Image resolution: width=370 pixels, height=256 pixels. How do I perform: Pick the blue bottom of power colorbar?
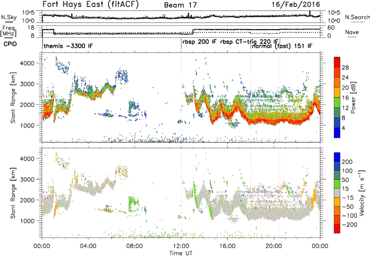pos(337,133)
